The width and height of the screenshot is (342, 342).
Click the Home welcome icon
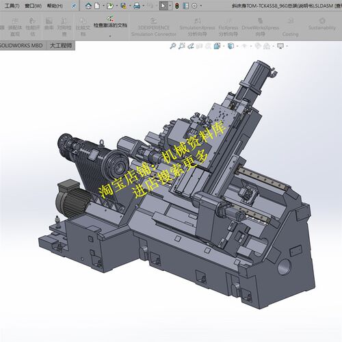point(88,6)
